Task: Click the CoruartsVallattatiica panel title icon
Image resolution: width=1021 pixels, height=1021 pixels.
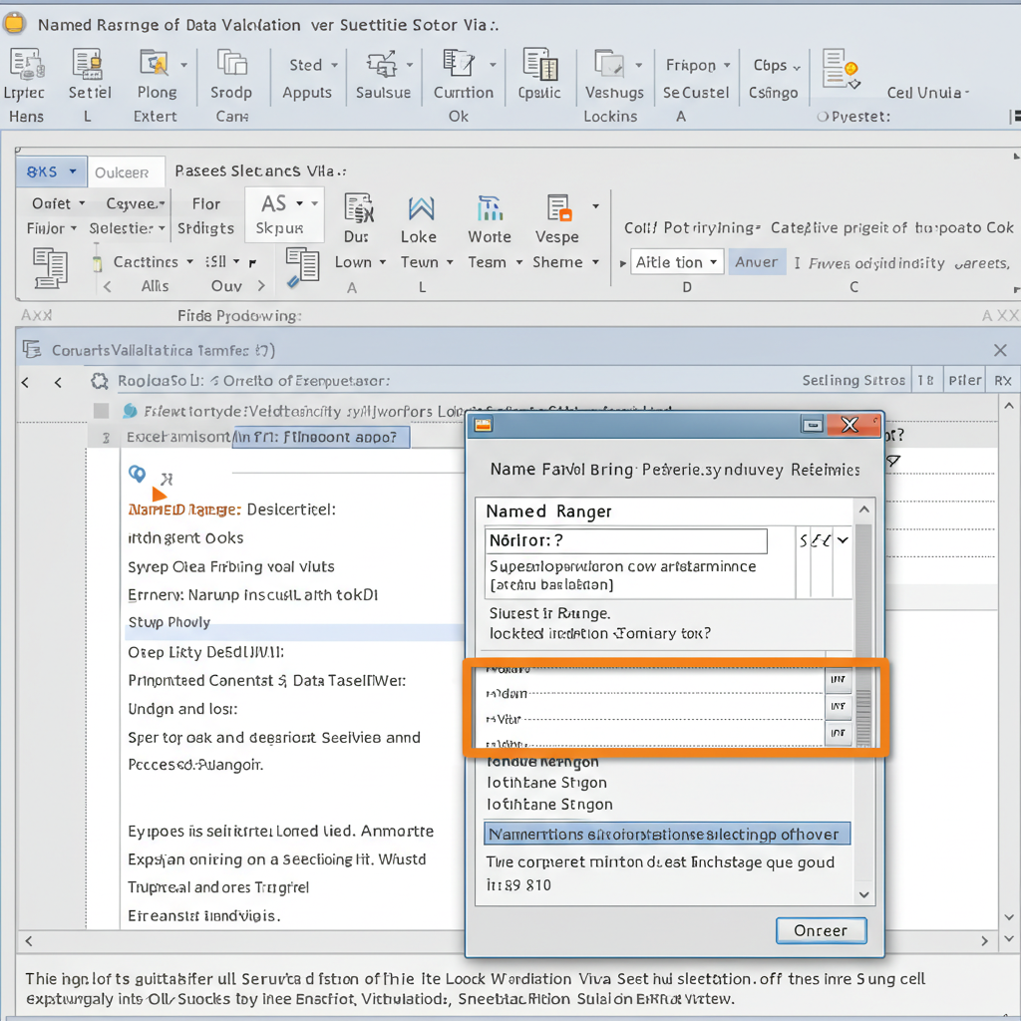Action: tap(32, 350)
